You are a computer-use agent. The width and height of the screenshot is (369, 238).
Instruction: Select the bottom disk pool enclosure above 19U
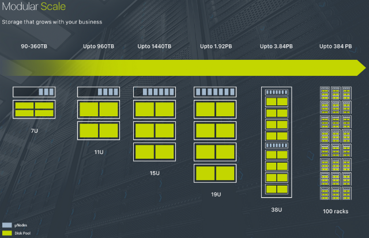(x=215, y=173)
